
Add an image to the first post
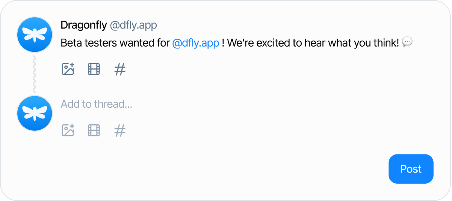pos(68,69)
